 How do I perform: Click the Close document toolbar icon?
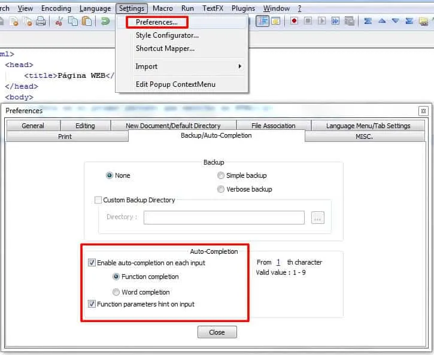pyautogui.click(x=14, y=22)
